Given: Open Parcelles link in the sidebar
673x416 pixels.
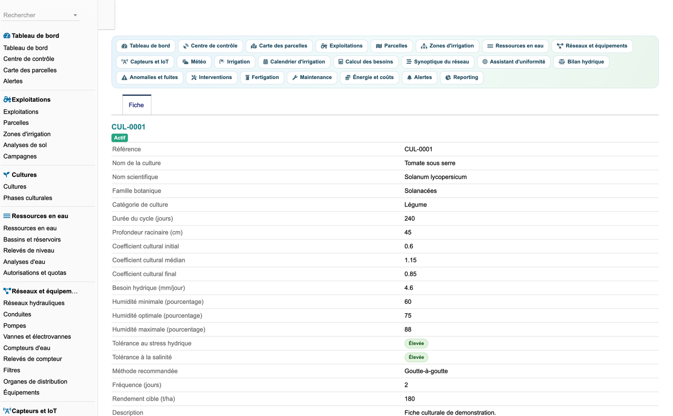Looking at the screenshot, I should click(16, 123).
